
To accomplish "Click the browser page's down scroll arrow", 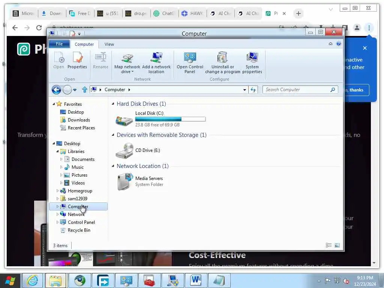I will pyautogui.click(x=374, y=263).
